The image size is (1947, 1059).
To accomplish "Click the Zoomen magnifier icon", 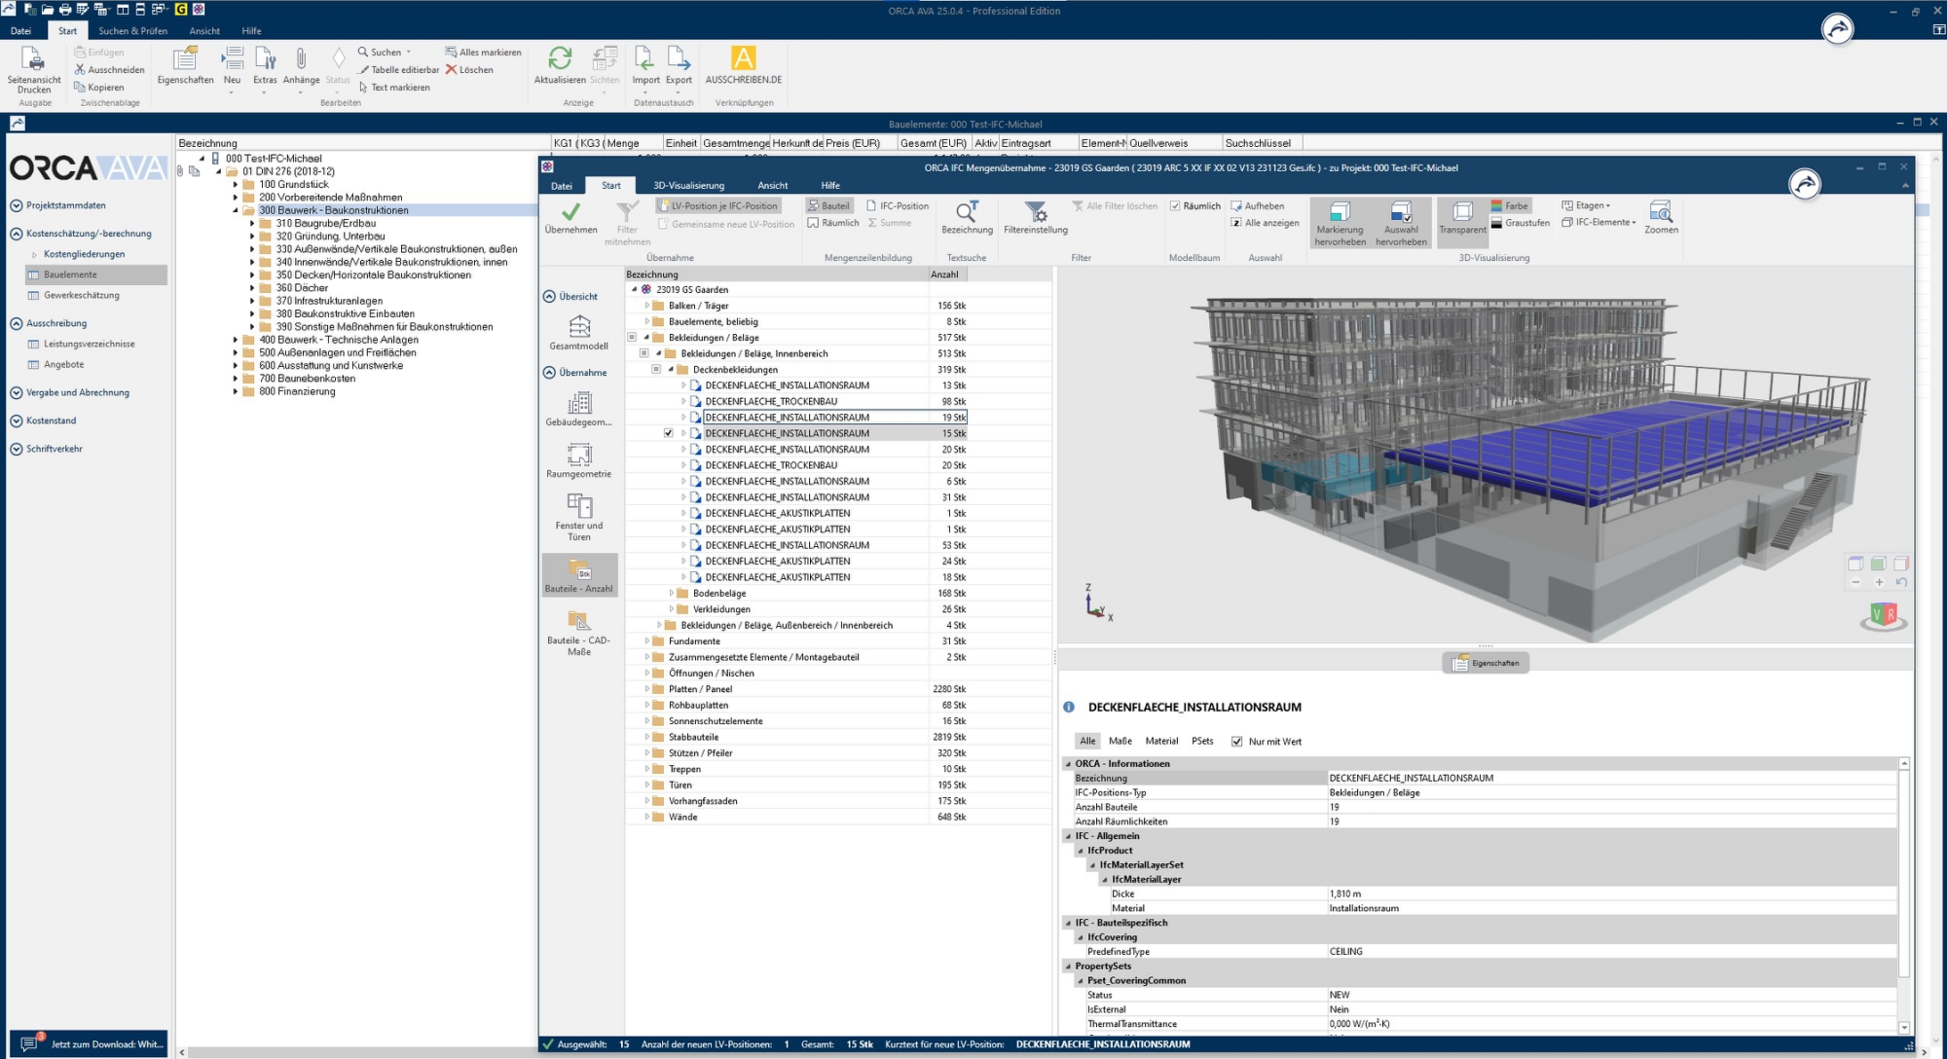I will point(1661,211).
